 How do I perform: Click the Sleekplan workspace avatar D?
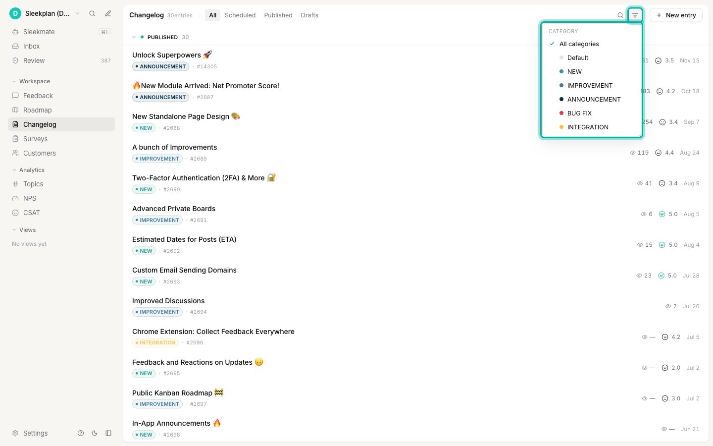click(15, 13)
